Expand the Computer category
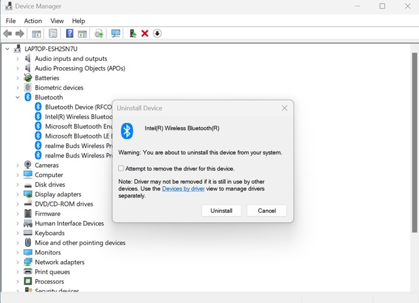This screenshot has height=303, width=419. pyautogui.click(x=17, y=175)
